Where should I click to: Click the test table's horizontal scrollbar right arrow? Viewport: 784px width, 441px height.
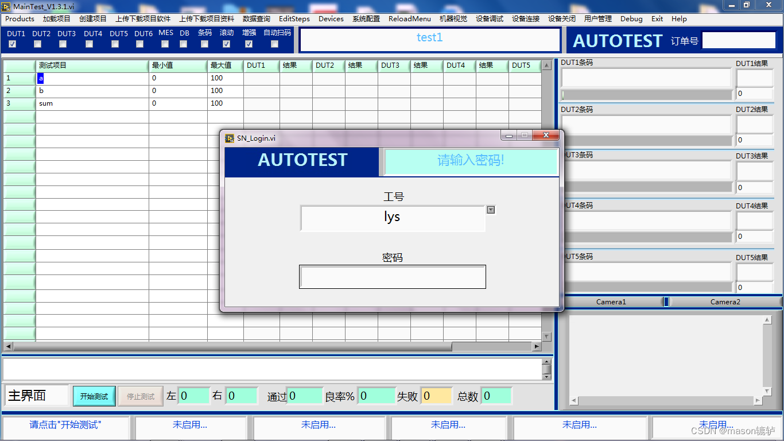(x=537, y=347)
